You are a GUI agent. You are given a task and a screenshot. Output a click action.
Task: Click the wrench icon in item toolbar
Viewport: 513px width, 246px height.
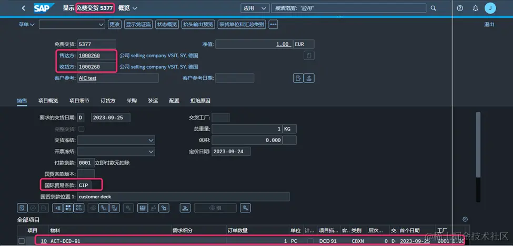tap(245, 208)
